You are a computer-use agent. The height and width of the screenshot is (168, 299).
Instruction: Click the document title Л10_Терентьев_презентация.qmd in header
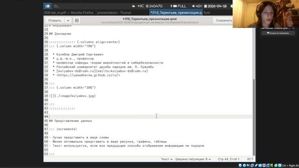149,19
